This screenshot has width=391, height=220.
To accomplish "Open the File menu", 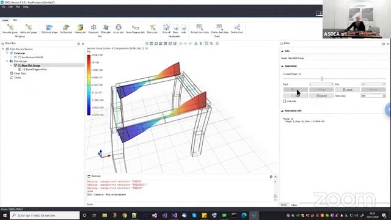I will [3, 7].
